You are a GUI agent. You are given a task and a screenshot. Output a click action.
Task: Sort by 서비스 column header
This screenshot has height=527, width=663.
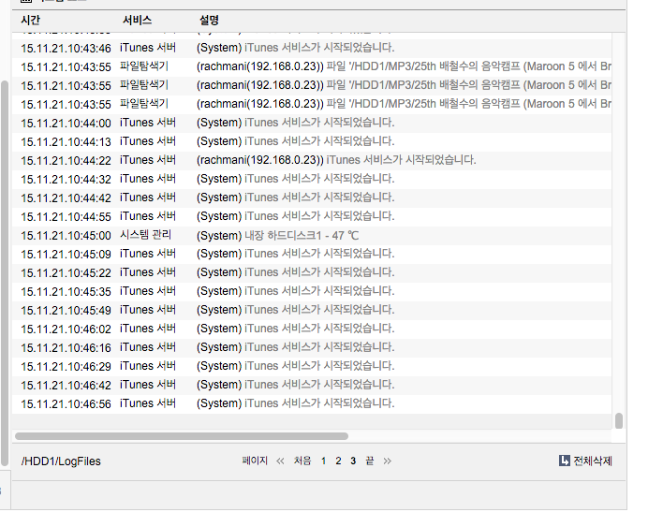click(137, 21)
